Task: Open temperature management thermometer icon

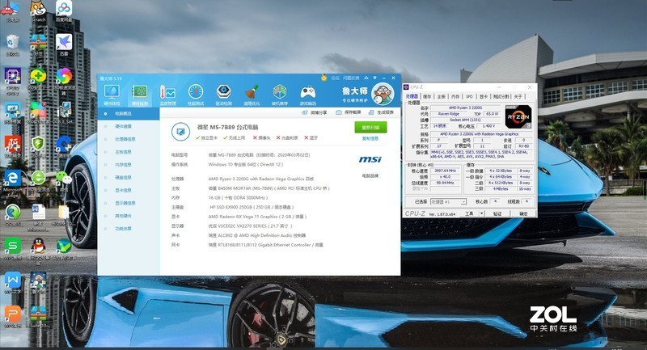Action: pos(167,95)
